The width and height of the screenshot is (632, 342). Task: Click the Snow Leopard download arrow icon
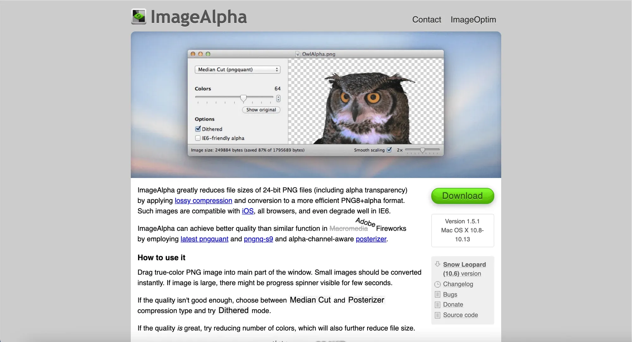coord(437,264)
